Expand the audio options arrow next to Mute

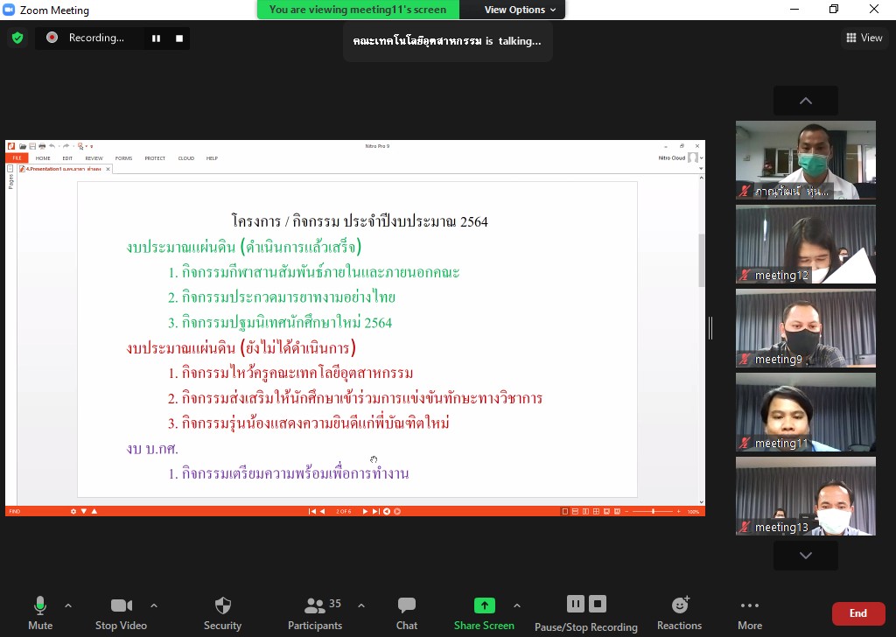coord(68,605)
